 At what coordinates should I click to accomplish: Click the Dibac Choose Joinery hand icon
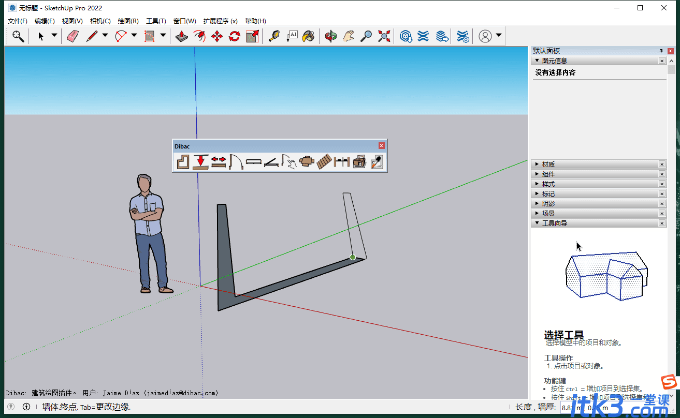[x=289, y=162]
